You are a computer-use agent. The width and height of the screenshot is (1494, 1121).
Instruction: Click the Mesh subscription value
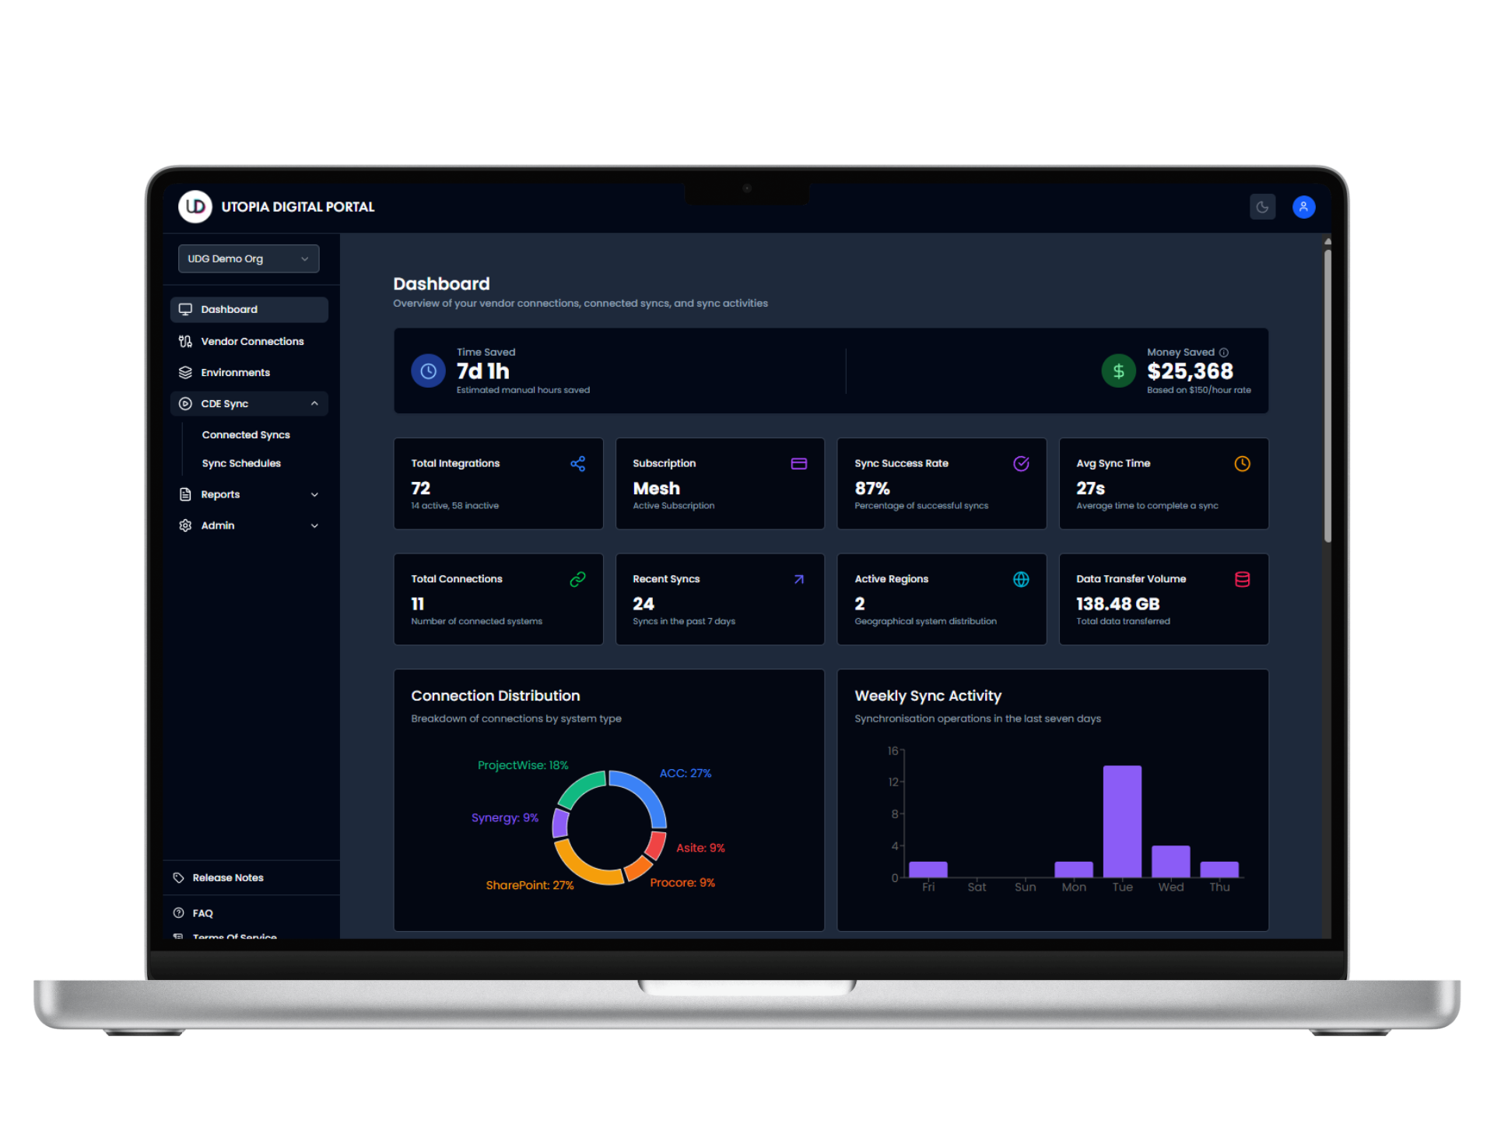[656, 488]
